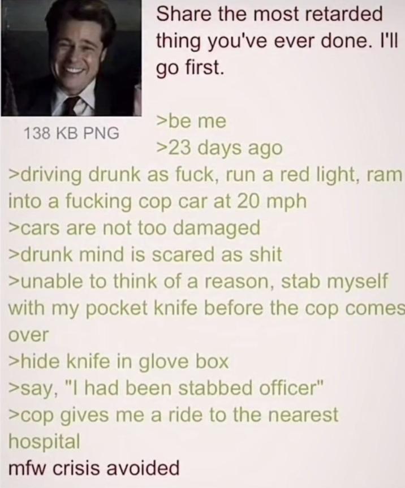
Task: Click the '>drunk mind is scared' line
Action: tap(145, 254)
